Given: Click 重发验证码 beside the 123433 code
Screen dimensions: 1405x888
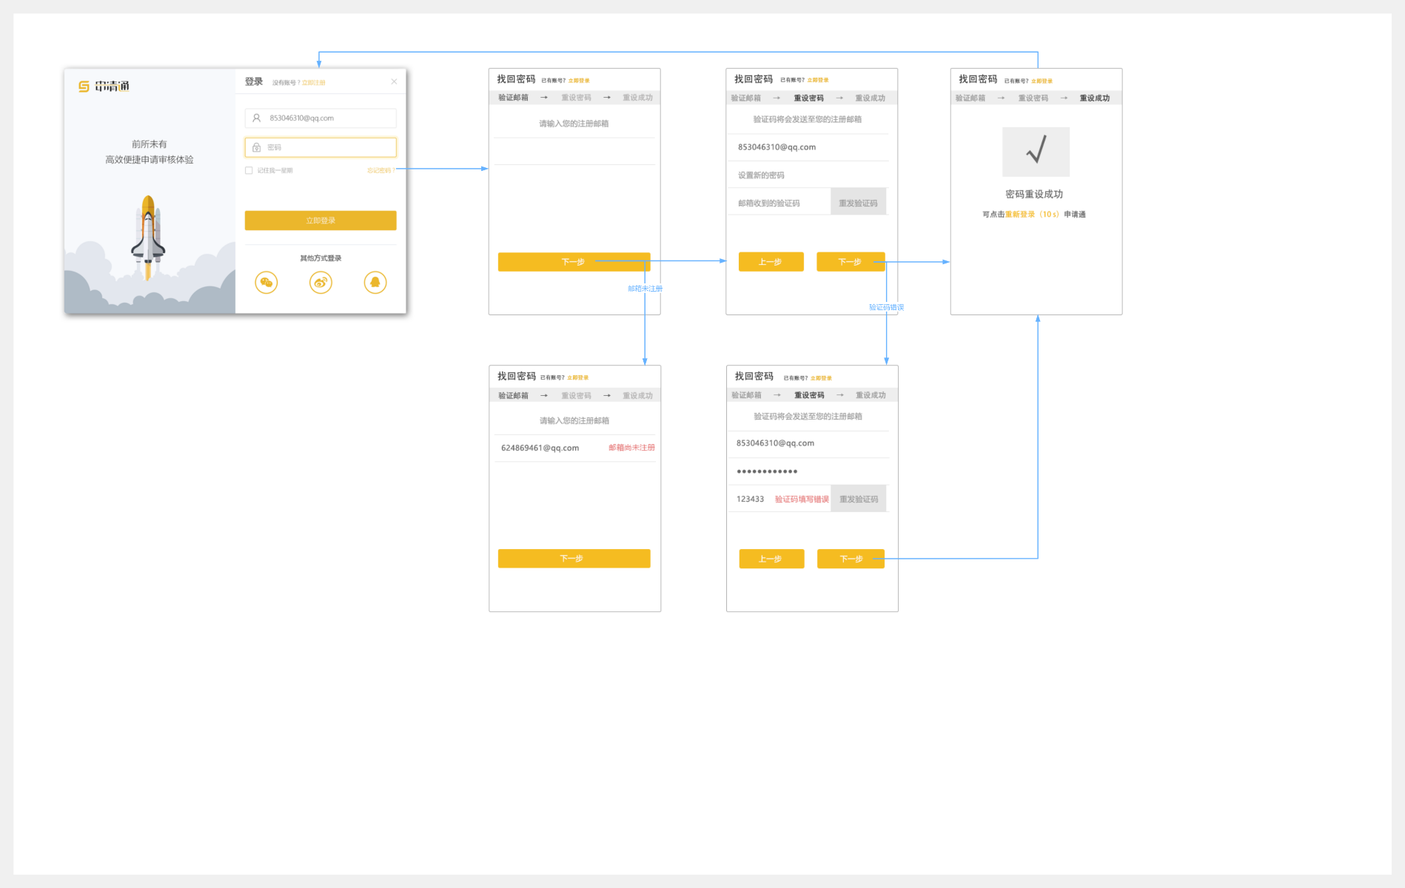Looking at the screenshot, I should (x=859, y=499).
